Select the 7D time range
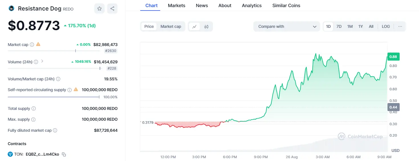This screenshot has height=161, width=419. (x=339, y=26)
